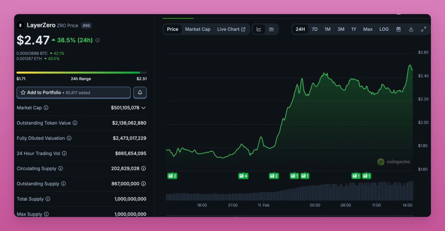Screen dimensions: 445x231
Task: Expand chart to fullscreen
Action: pyautogui.click(x=423, y=29)
